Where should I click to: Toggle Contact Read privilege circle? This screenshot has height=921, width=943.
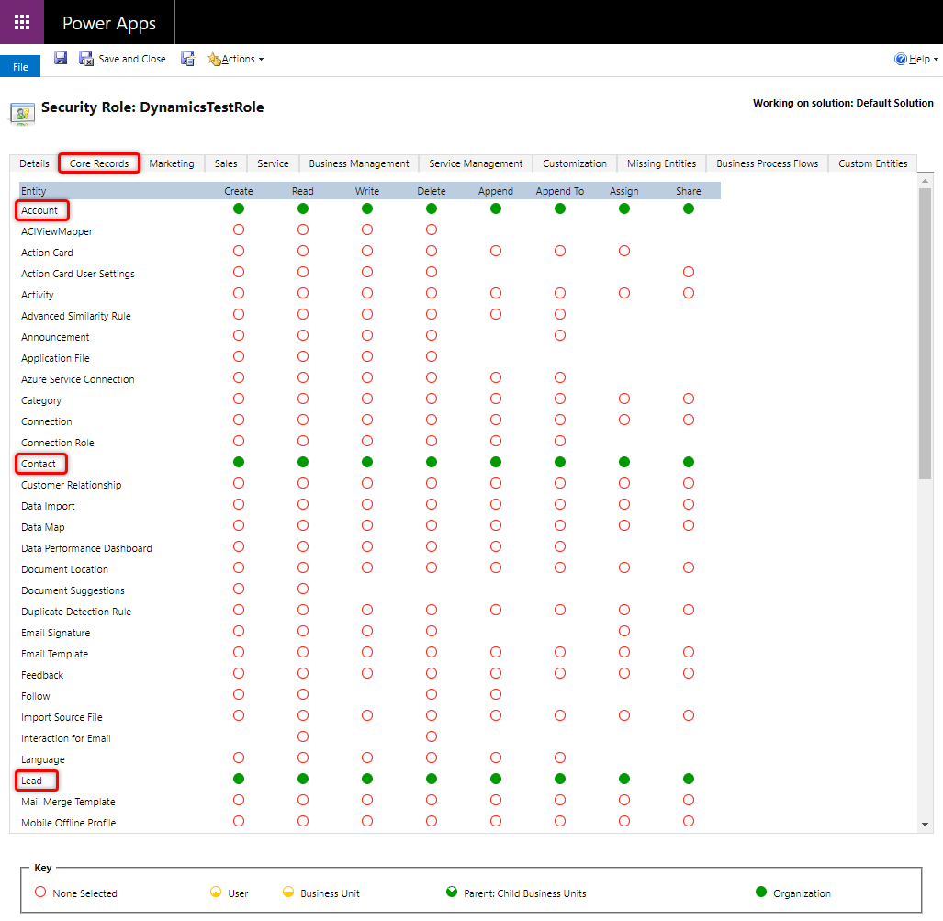click(303, 462)
